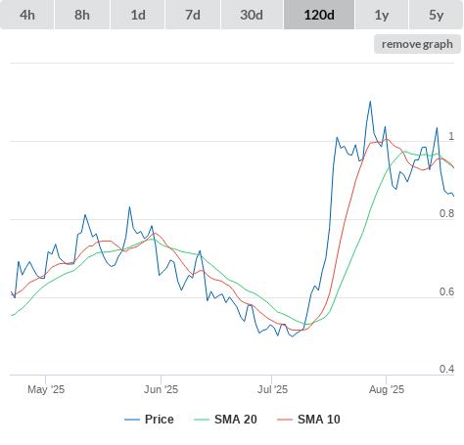
Task: Click the Jul '25 axis tick label
Action: click(272, 389)
